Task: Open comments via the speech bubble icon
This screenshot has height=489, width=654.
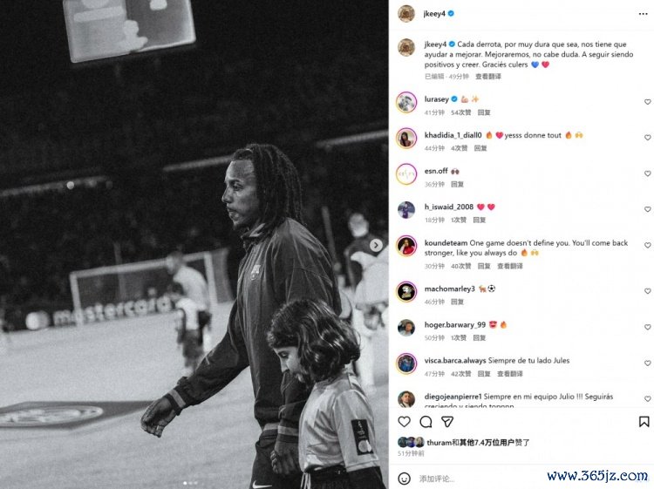Action: pyautogui.click(x=426, y=422)
